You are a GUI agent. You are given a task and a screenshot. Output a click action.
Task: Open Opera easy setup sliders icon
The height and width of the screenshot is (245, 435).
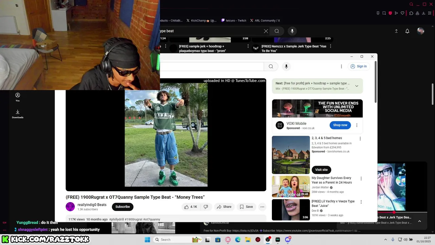tap(430, 13)
